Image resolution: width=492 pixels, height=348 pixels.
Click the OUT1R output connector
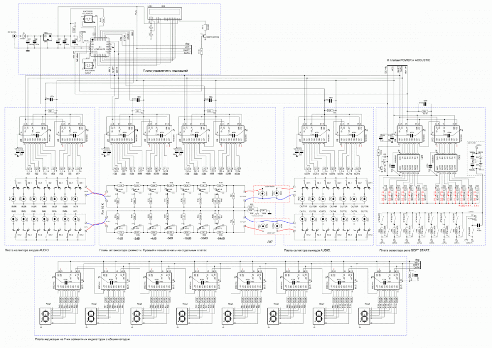302,199
